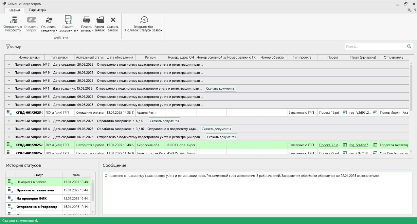Image resolution: width=417 pixels, height=224 pixels.
Task: Click the Download documents toolbar icon
Action: click(x=68, y=20)
